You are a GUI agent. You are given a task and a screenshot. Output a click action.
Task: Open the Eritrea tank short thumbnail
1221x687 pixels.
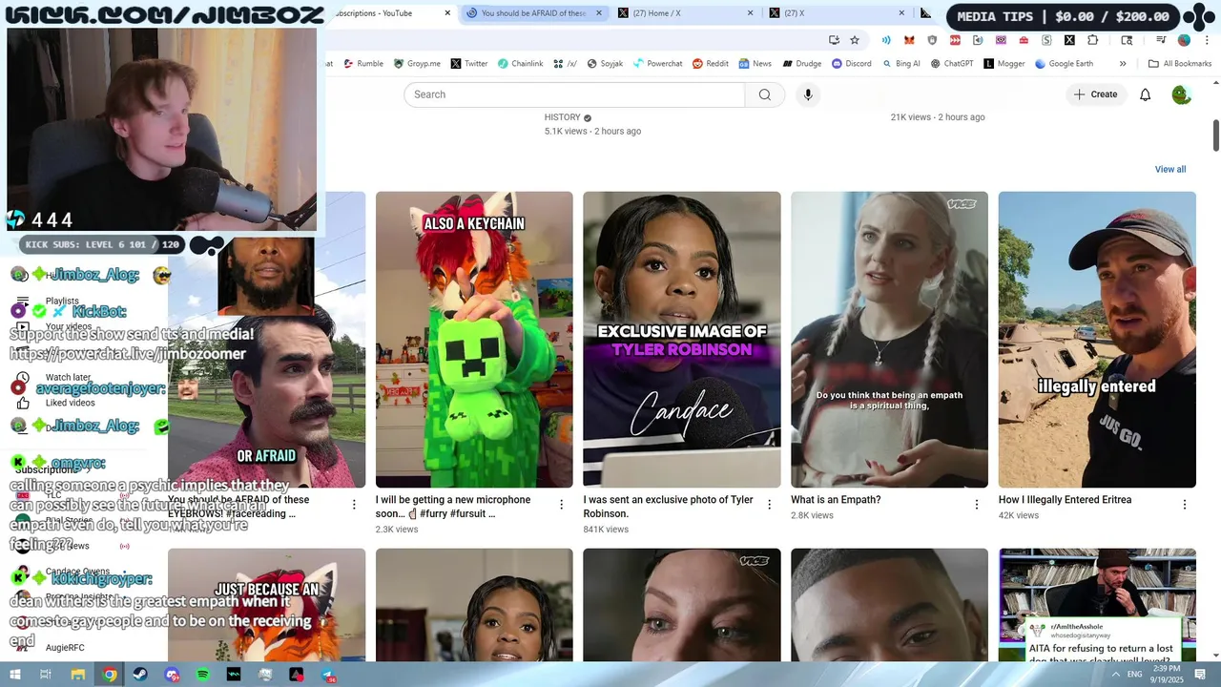1097,340
